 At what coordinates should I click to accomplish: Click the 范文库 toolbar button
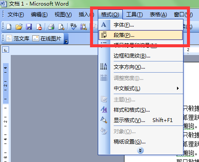tap(18, 38)
